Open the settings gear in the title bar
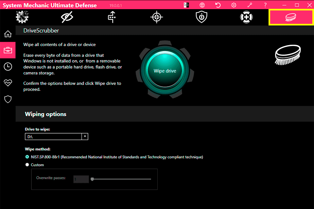 pos(234,5)
